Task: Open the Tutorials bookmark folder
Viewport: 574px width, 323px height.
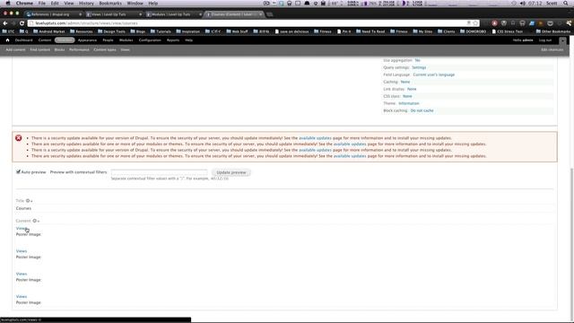Action: 161,31
